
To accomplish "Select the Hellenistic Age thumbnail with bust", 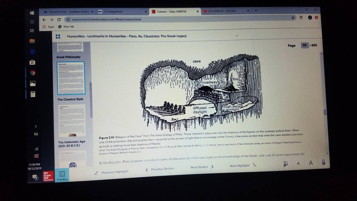I will [73, 159].
